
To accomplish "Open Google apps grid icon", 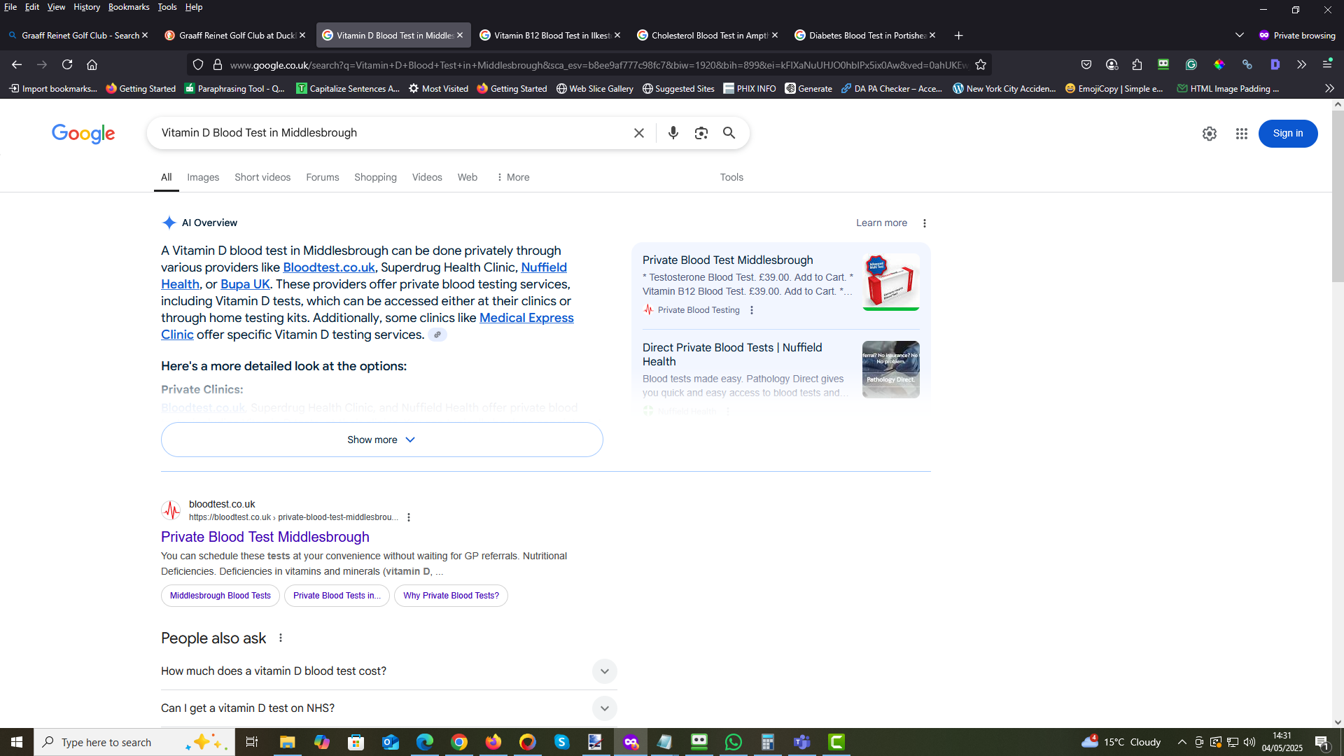I will tap(1241, 134).
